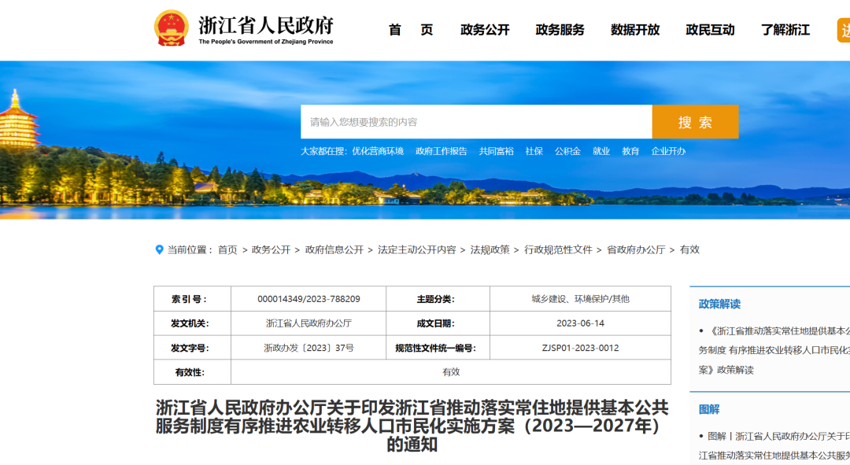Image resolution: width=850 pixels, height=465 pixels.
Task: Click the 政府信息公开 breadcrumb link
Action: 334,250
